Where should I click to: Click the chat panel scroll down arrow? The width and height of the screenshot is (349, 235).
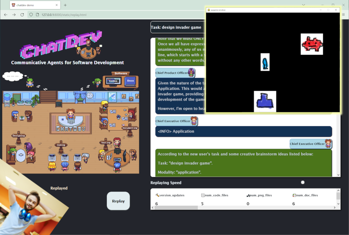[338, 175]
